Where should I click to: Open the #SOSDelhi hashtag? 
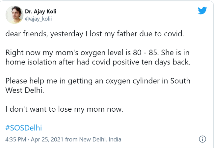[x=23, y=128]
